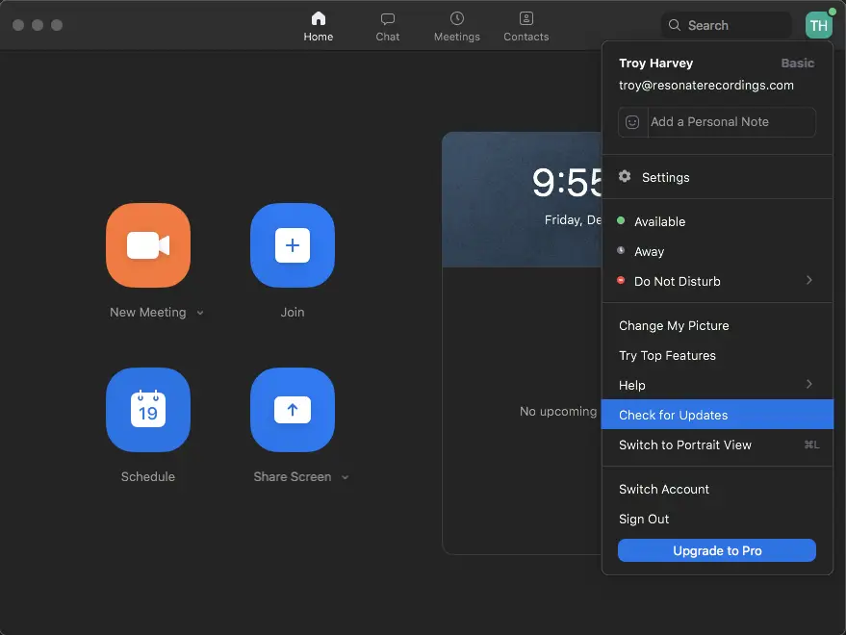Switch to the Chat tab
The width and height of the screenshot is (846, 635).
point(388,26)
